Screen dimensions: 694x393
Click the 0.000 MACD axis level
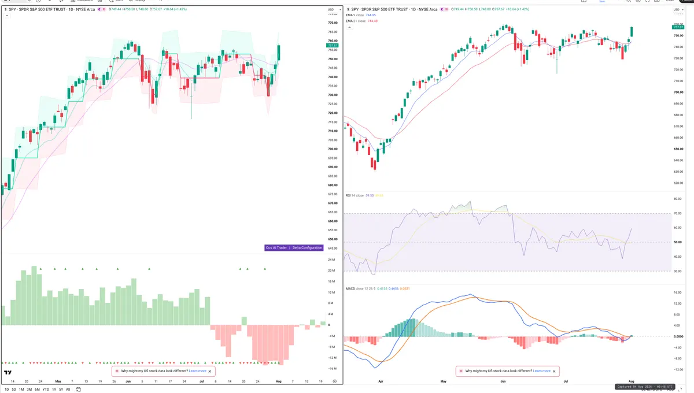point(678,336)
